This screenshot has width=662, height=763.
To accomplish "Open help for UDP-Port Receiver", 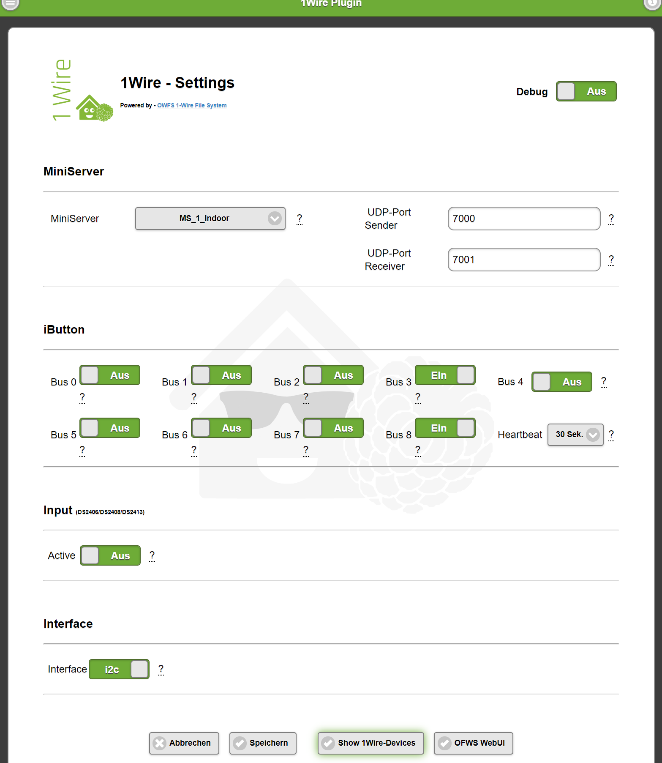I will [611, 260].
